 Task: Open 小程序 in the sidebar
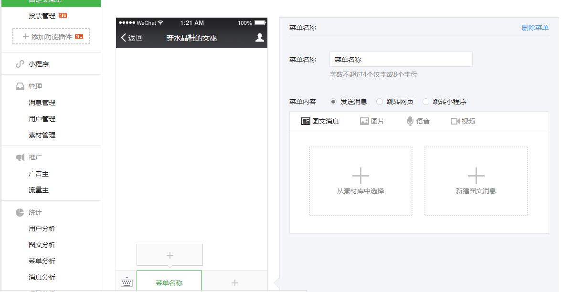coord(39,64)
